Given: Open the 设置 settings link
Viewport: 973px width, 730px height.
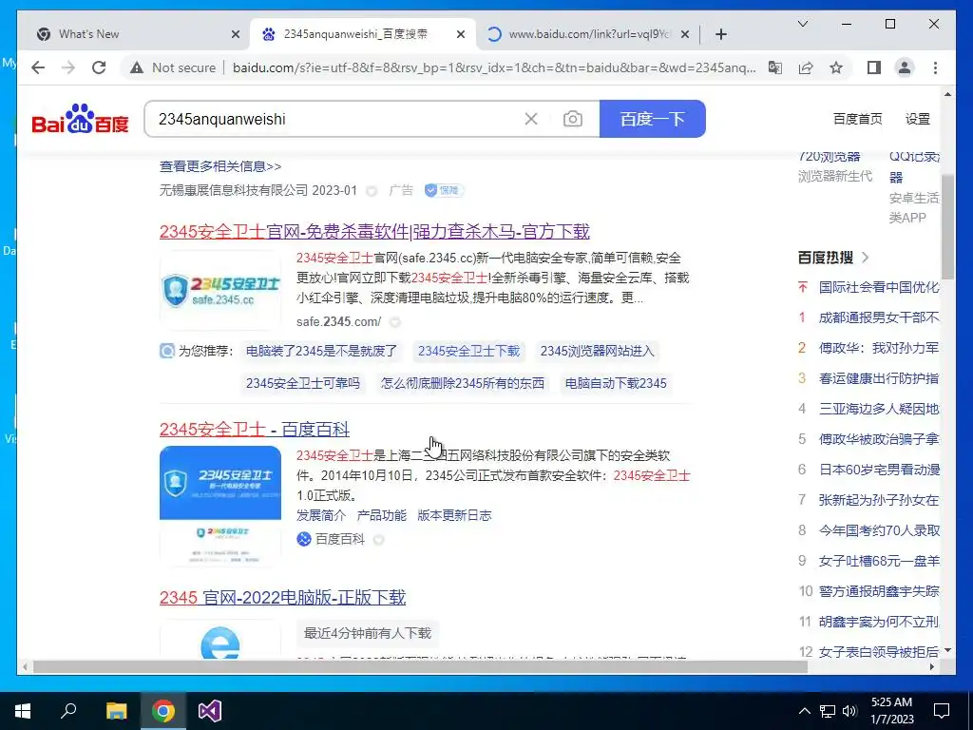Looking at the screenshot, I should [917, 119].
